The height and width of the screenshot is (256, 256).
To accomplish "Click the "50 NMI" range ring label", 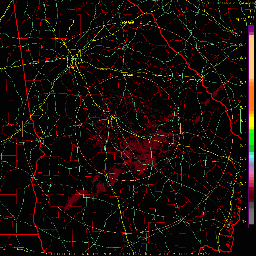I will tap(128, 75).
